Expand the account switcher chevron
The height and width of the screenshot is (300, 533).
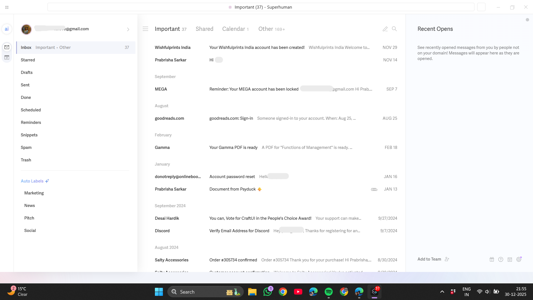click(128, 29)
